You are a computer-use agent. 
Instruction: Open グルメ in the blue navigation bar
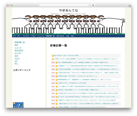point(33,36)
